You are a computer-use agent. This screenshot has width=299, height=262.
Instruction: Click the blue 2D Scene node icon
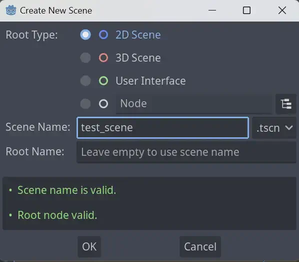(103, 35)
